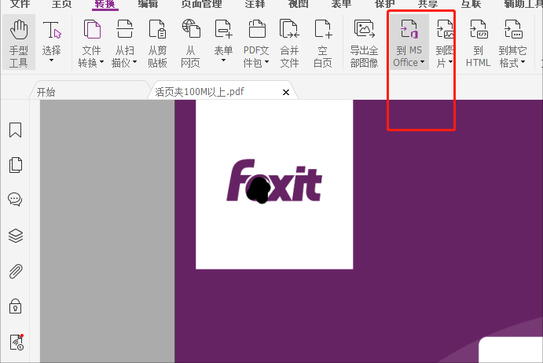Show the Comments panel in sidebar

point(15,199)
